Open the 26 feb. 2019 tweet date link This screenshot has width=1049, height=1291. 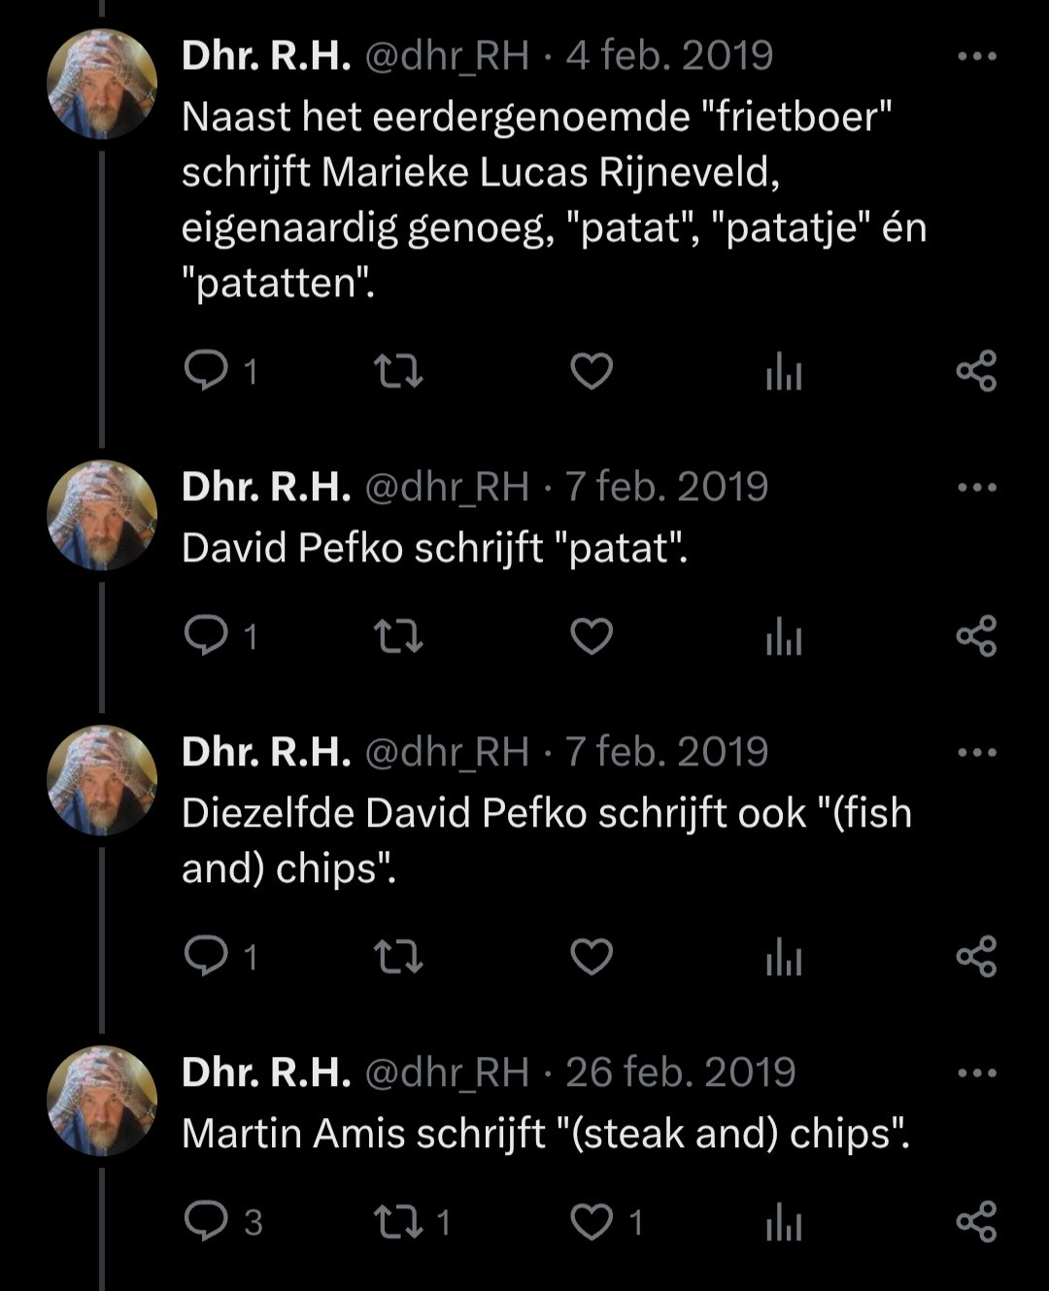[x=680, y=1072]
